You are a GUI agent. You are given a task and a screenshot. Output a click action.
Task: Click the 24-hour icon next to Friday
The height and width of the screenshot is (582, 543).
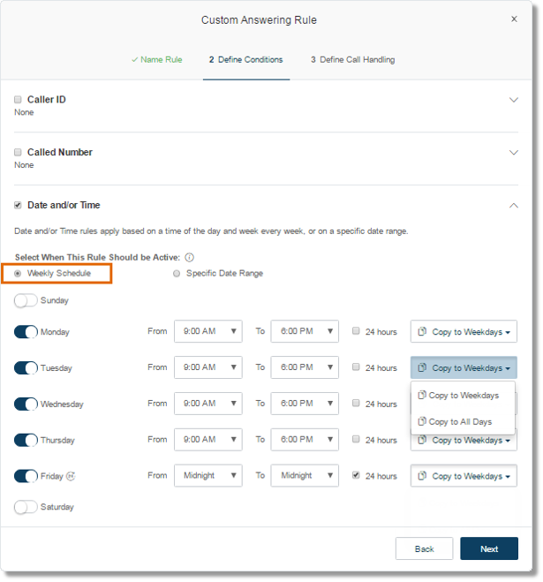click(71, 476)
